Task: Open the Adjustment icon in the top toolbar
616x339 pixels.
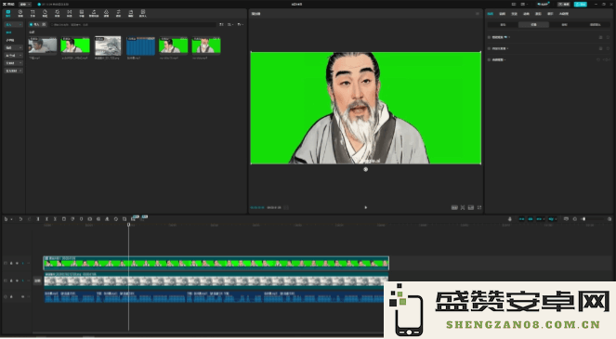Action: 118,13
